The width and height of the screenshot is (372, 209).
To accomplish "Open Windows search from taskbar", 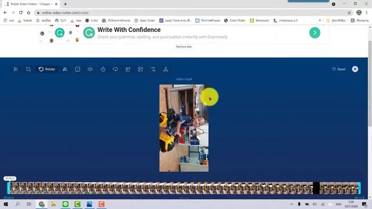I will pos(17,204).
